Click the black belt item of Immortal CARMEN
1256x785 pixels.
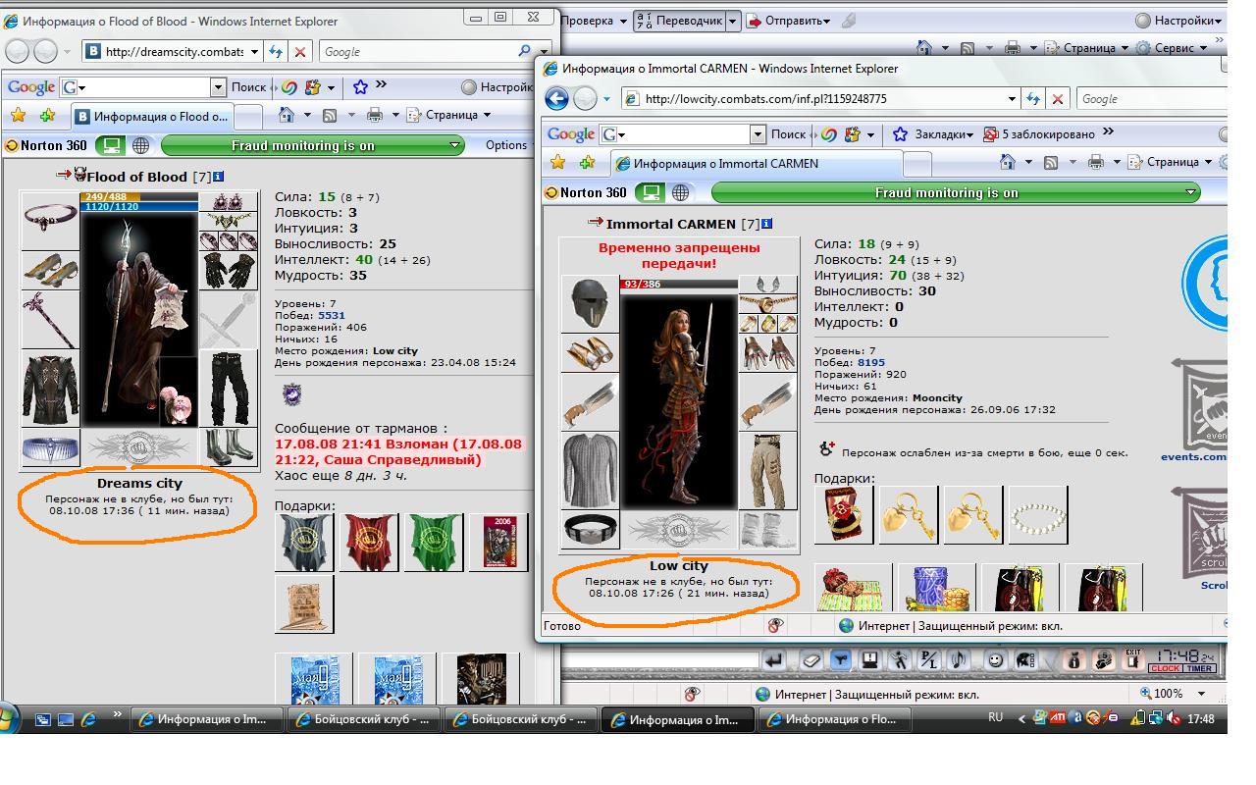590,530
